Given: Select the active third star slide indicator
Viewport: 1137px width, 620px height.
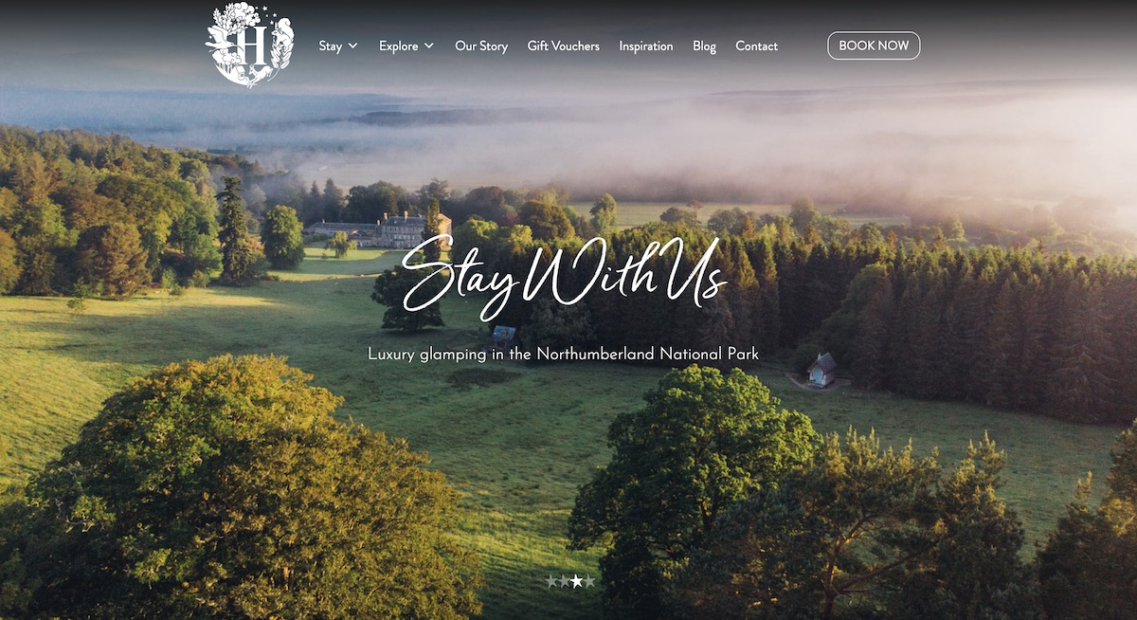Looking at the screenshot, I should pos(577,581).
